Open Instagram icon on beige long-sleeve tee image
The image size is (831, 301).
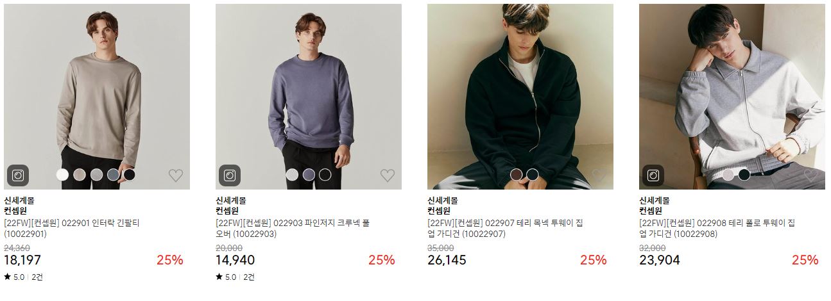(x=18, y=175)
